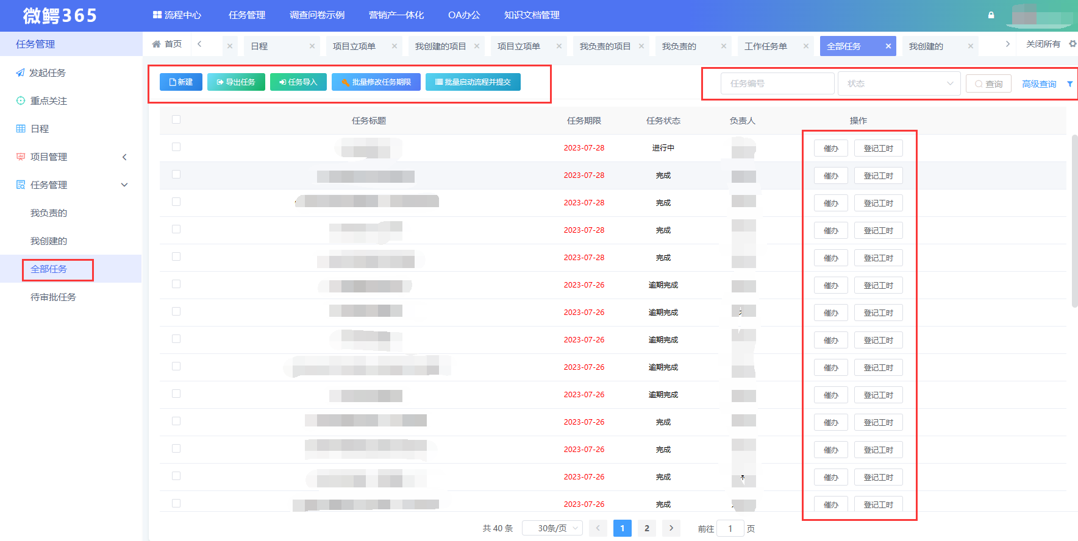
Task: Open the 营销产一体化 top menu
Action: pyautogui.click(x=396, y=15)
